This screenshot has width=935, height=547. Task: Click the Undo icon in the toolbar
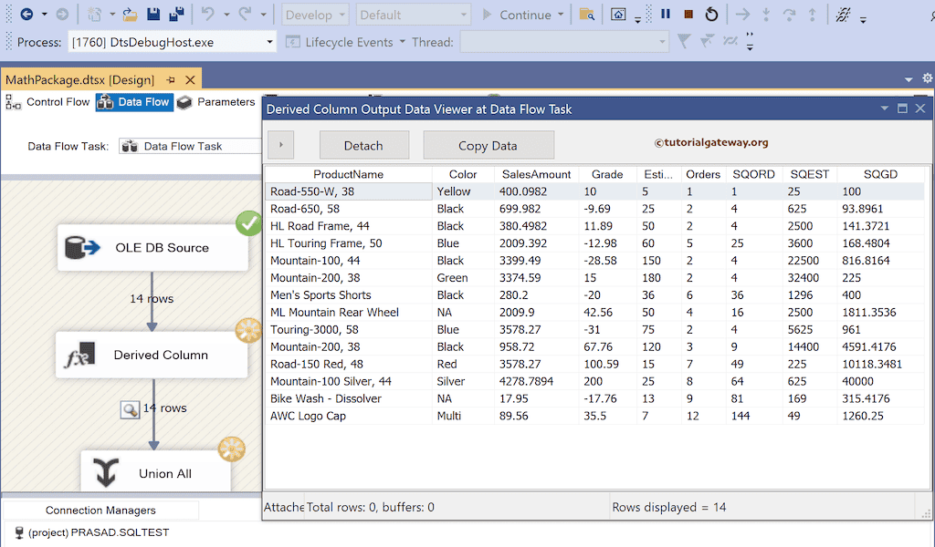click(207, 14)
